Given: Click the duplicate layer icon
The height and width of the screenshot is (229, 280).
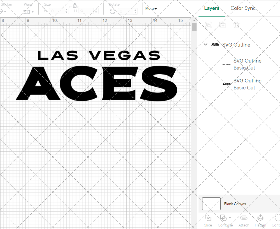Looking at the screenshot, I should (x=222, y=25).
